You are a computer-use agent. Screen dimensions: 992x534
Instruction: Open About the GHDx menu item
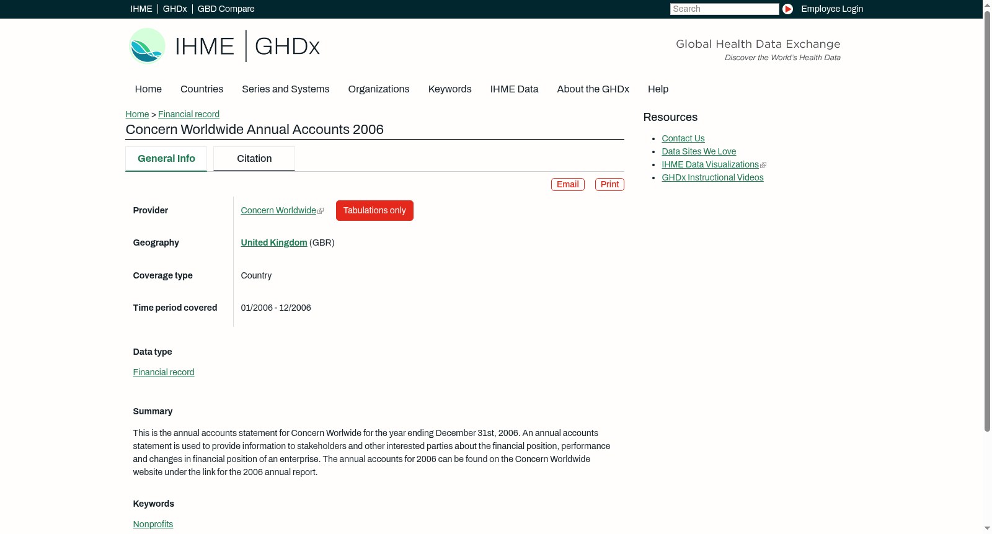pos(593,89)
